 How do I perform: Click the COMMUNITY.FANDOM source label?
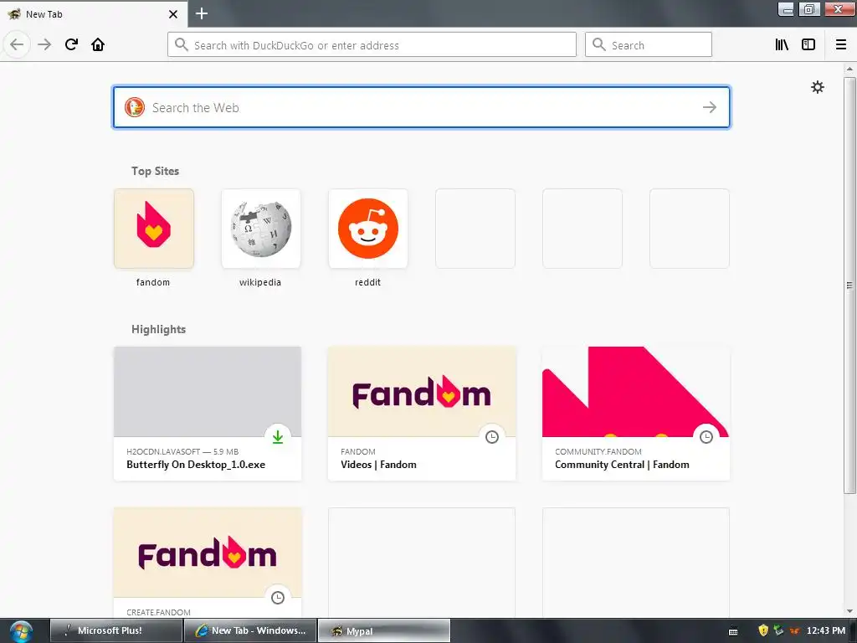pos(598,451)
